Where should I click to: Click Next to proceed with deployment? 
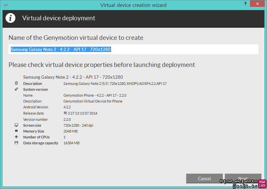click(243, 179)
